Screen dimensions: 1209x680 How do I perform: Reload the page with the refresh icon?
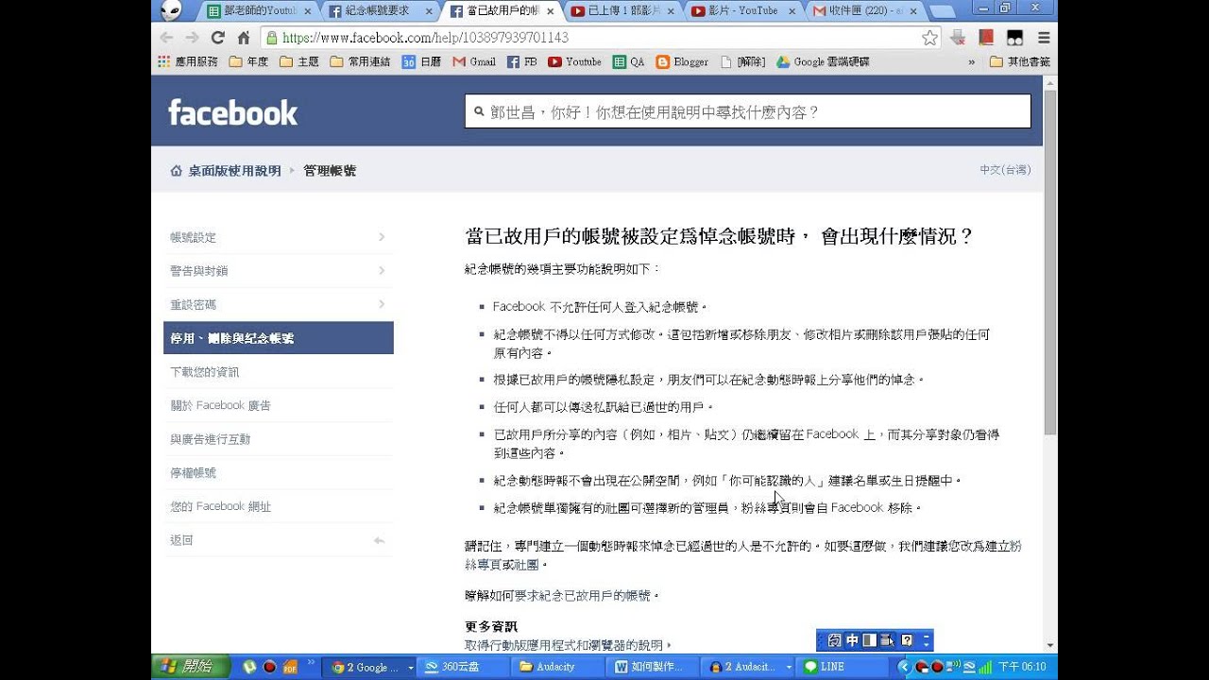pos(217,38)
